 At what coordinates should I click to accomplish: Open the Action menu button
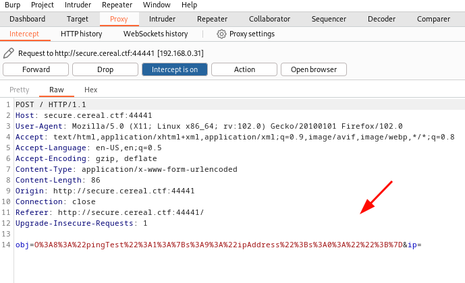pyautogui.click(x=244, y=69)
